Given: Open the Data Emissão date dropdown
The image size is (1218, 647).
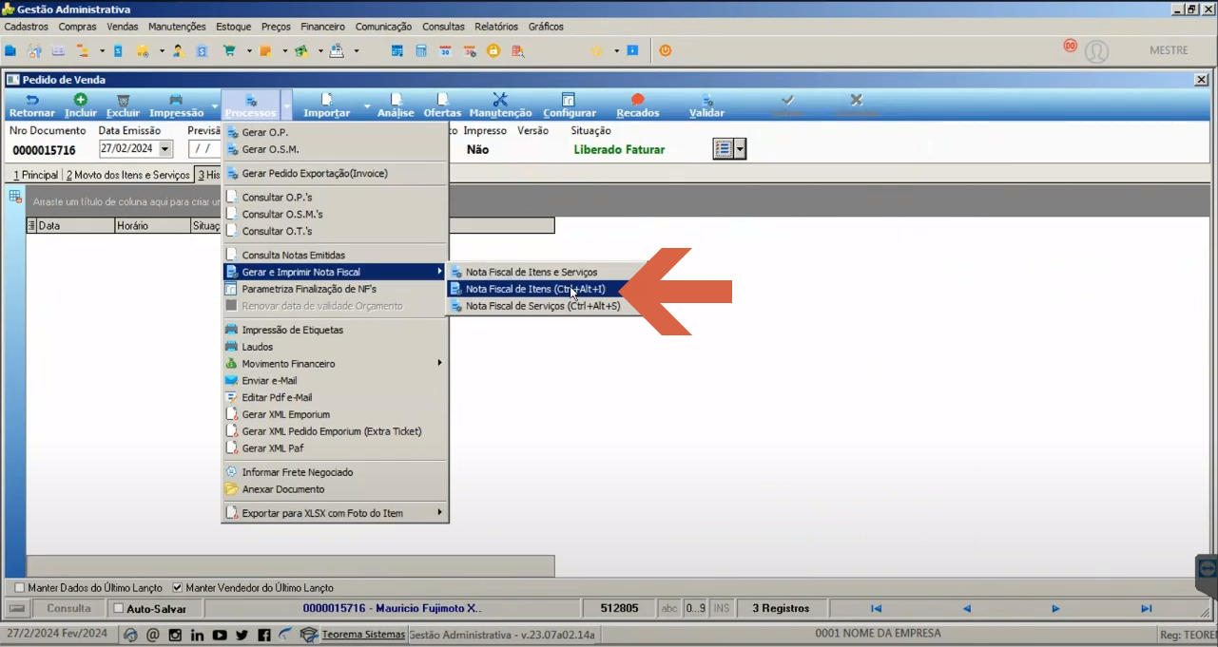Looking at the screenshot, I should (165, 149).
